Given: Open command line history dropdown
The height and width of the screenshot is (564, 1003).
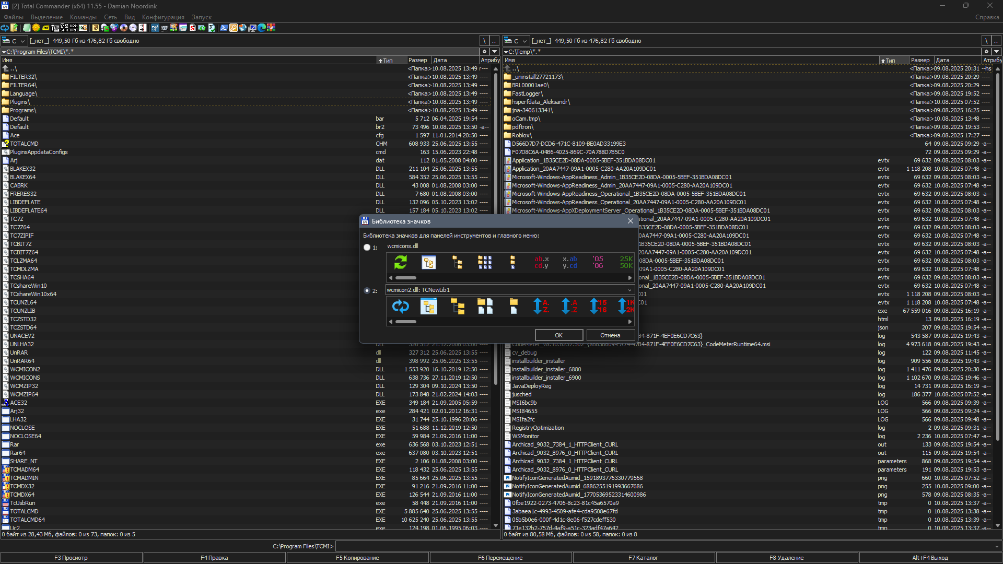Looking at the screenshot, I should coord(997,546).
